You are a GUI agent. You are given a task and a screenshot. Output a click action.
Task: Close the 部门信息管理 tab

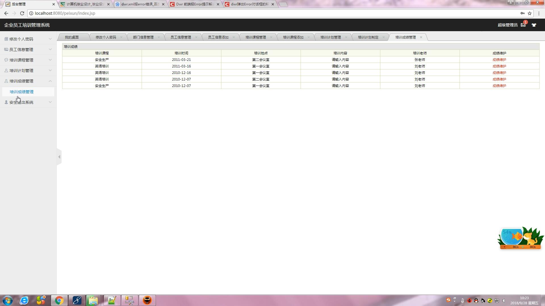click(159, 37)
